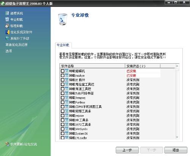
Task: Click the 没有找到 status of 卸载System36
Action: (x=133, y=133)
